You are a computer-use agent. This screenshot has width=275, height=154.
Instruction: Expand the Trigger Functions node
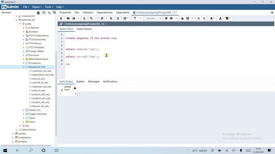(x=24, y=114)
